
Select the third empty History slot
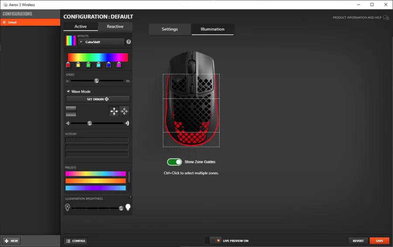click(x=97, y=154)
